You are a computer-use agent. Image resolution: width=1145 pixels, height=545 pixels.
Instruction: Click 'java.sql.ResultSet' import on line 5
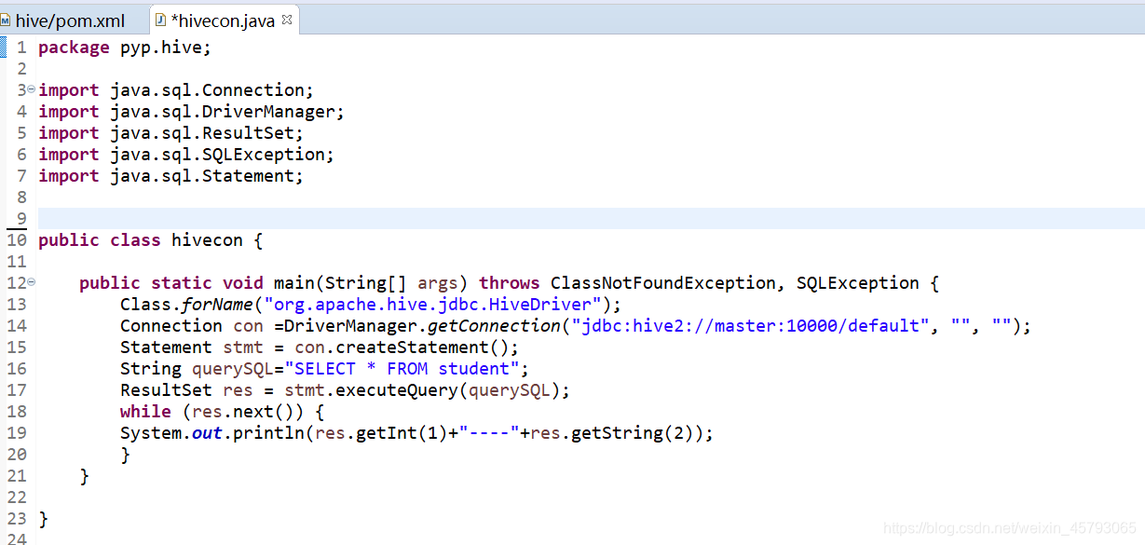(x=202, y=133)
